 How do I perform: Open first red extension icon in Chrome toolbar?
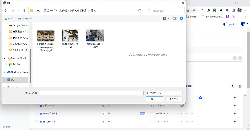coord(202,10)
